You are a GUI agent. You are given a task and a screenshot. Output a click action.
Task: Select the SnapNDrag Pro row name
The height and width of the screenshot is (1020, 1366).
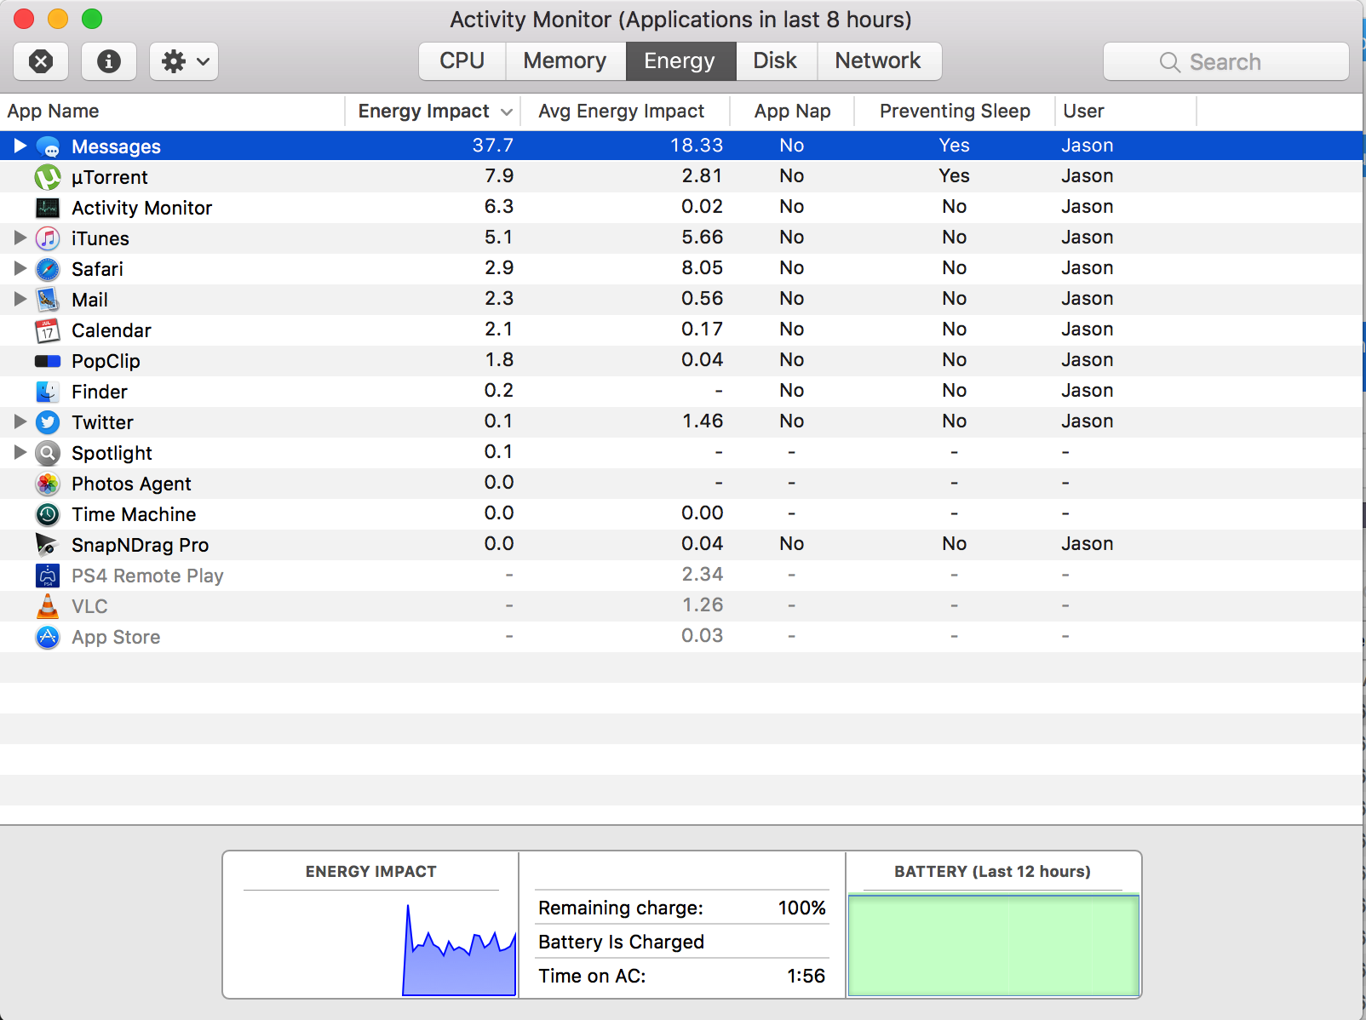pos(141,545)
